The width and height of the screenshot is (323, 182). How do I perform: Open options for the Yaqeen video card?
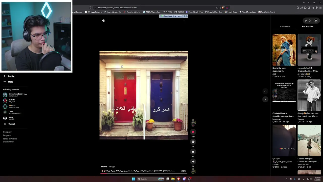[320, 113]
